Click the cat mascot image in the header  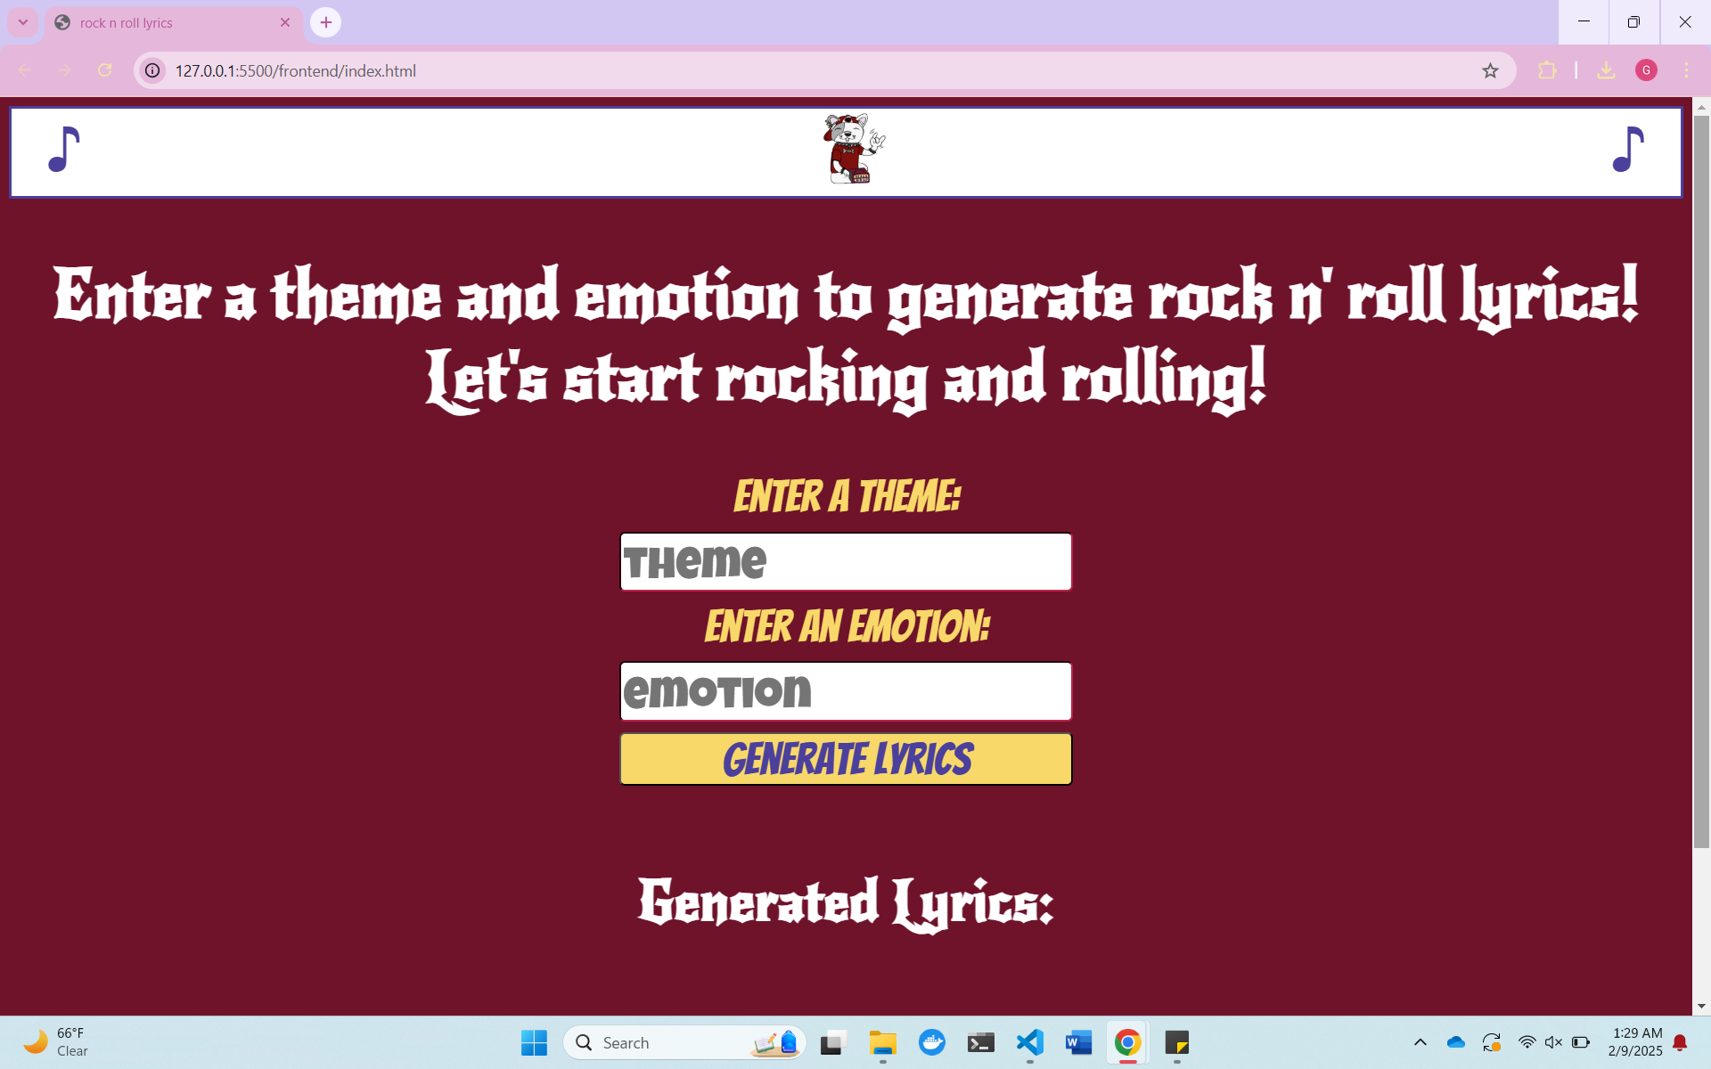849,150
